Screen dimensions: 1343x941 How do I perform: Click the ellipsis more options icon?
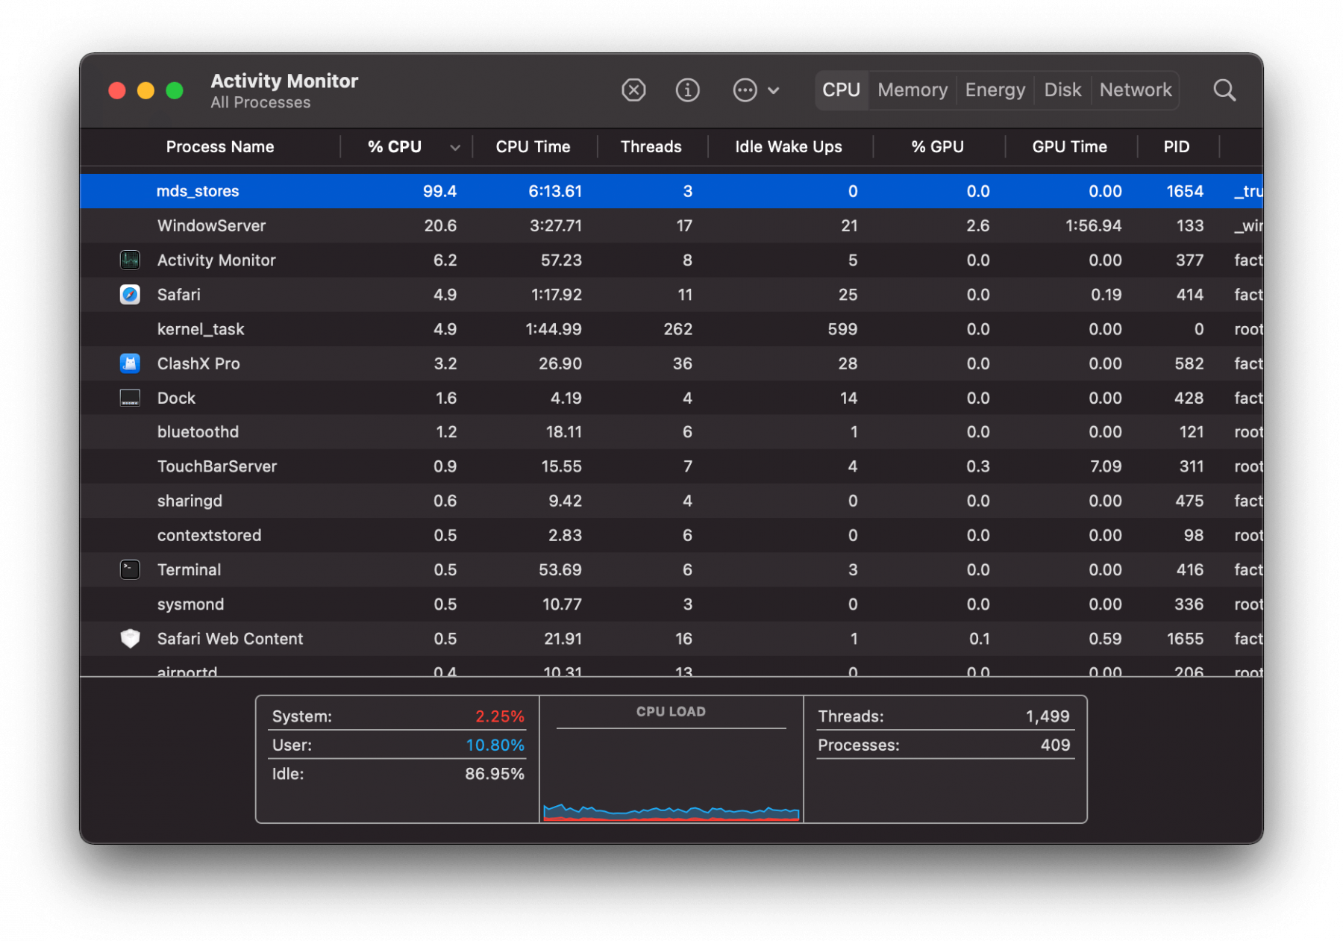pyautogui.click(x=745, y=90)
